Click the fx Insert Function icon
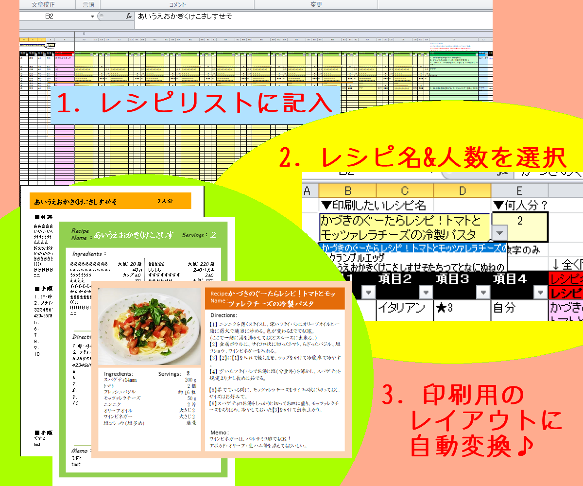This screenshot has width=583, height=486. (129, 16)
